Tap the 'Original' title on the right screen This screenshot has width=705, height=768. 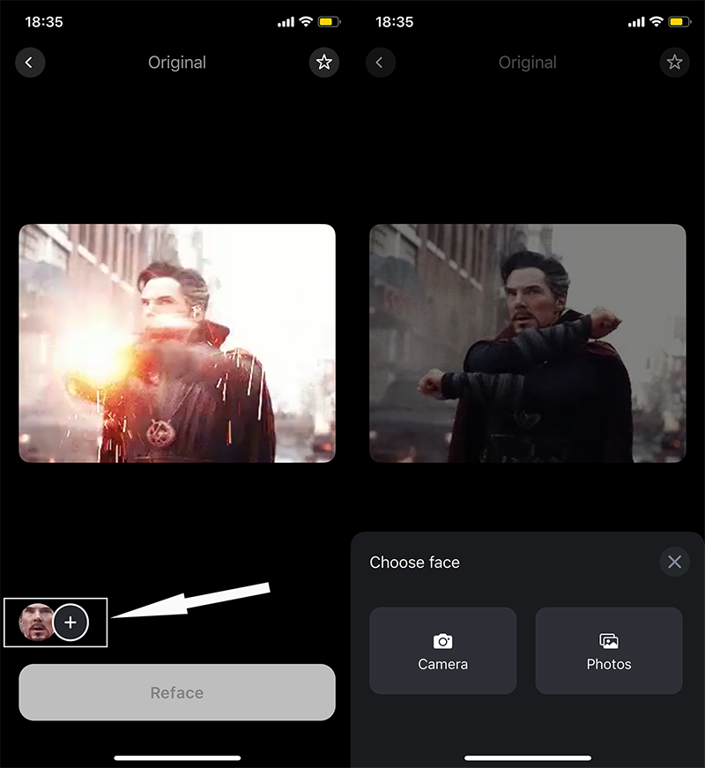[528, 63]
